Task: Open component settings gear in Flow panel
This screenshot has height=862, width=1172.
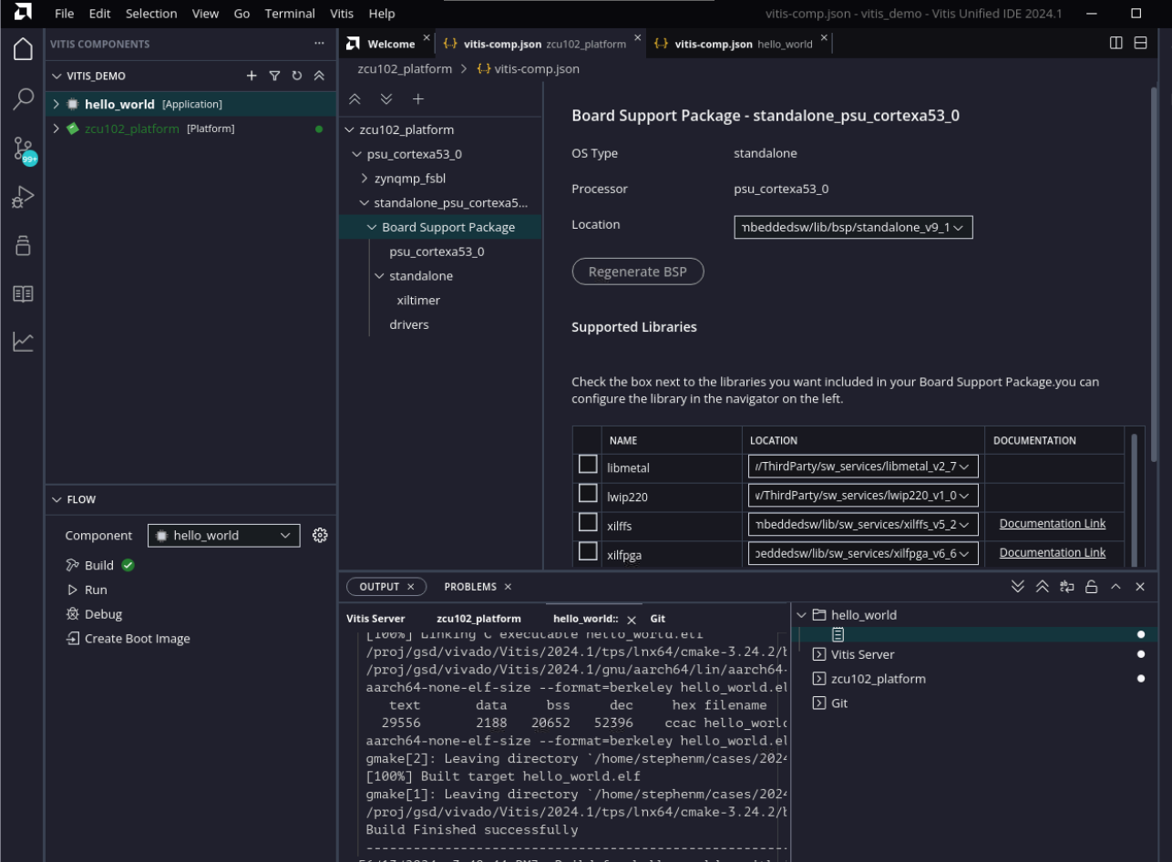Action: 319,535
